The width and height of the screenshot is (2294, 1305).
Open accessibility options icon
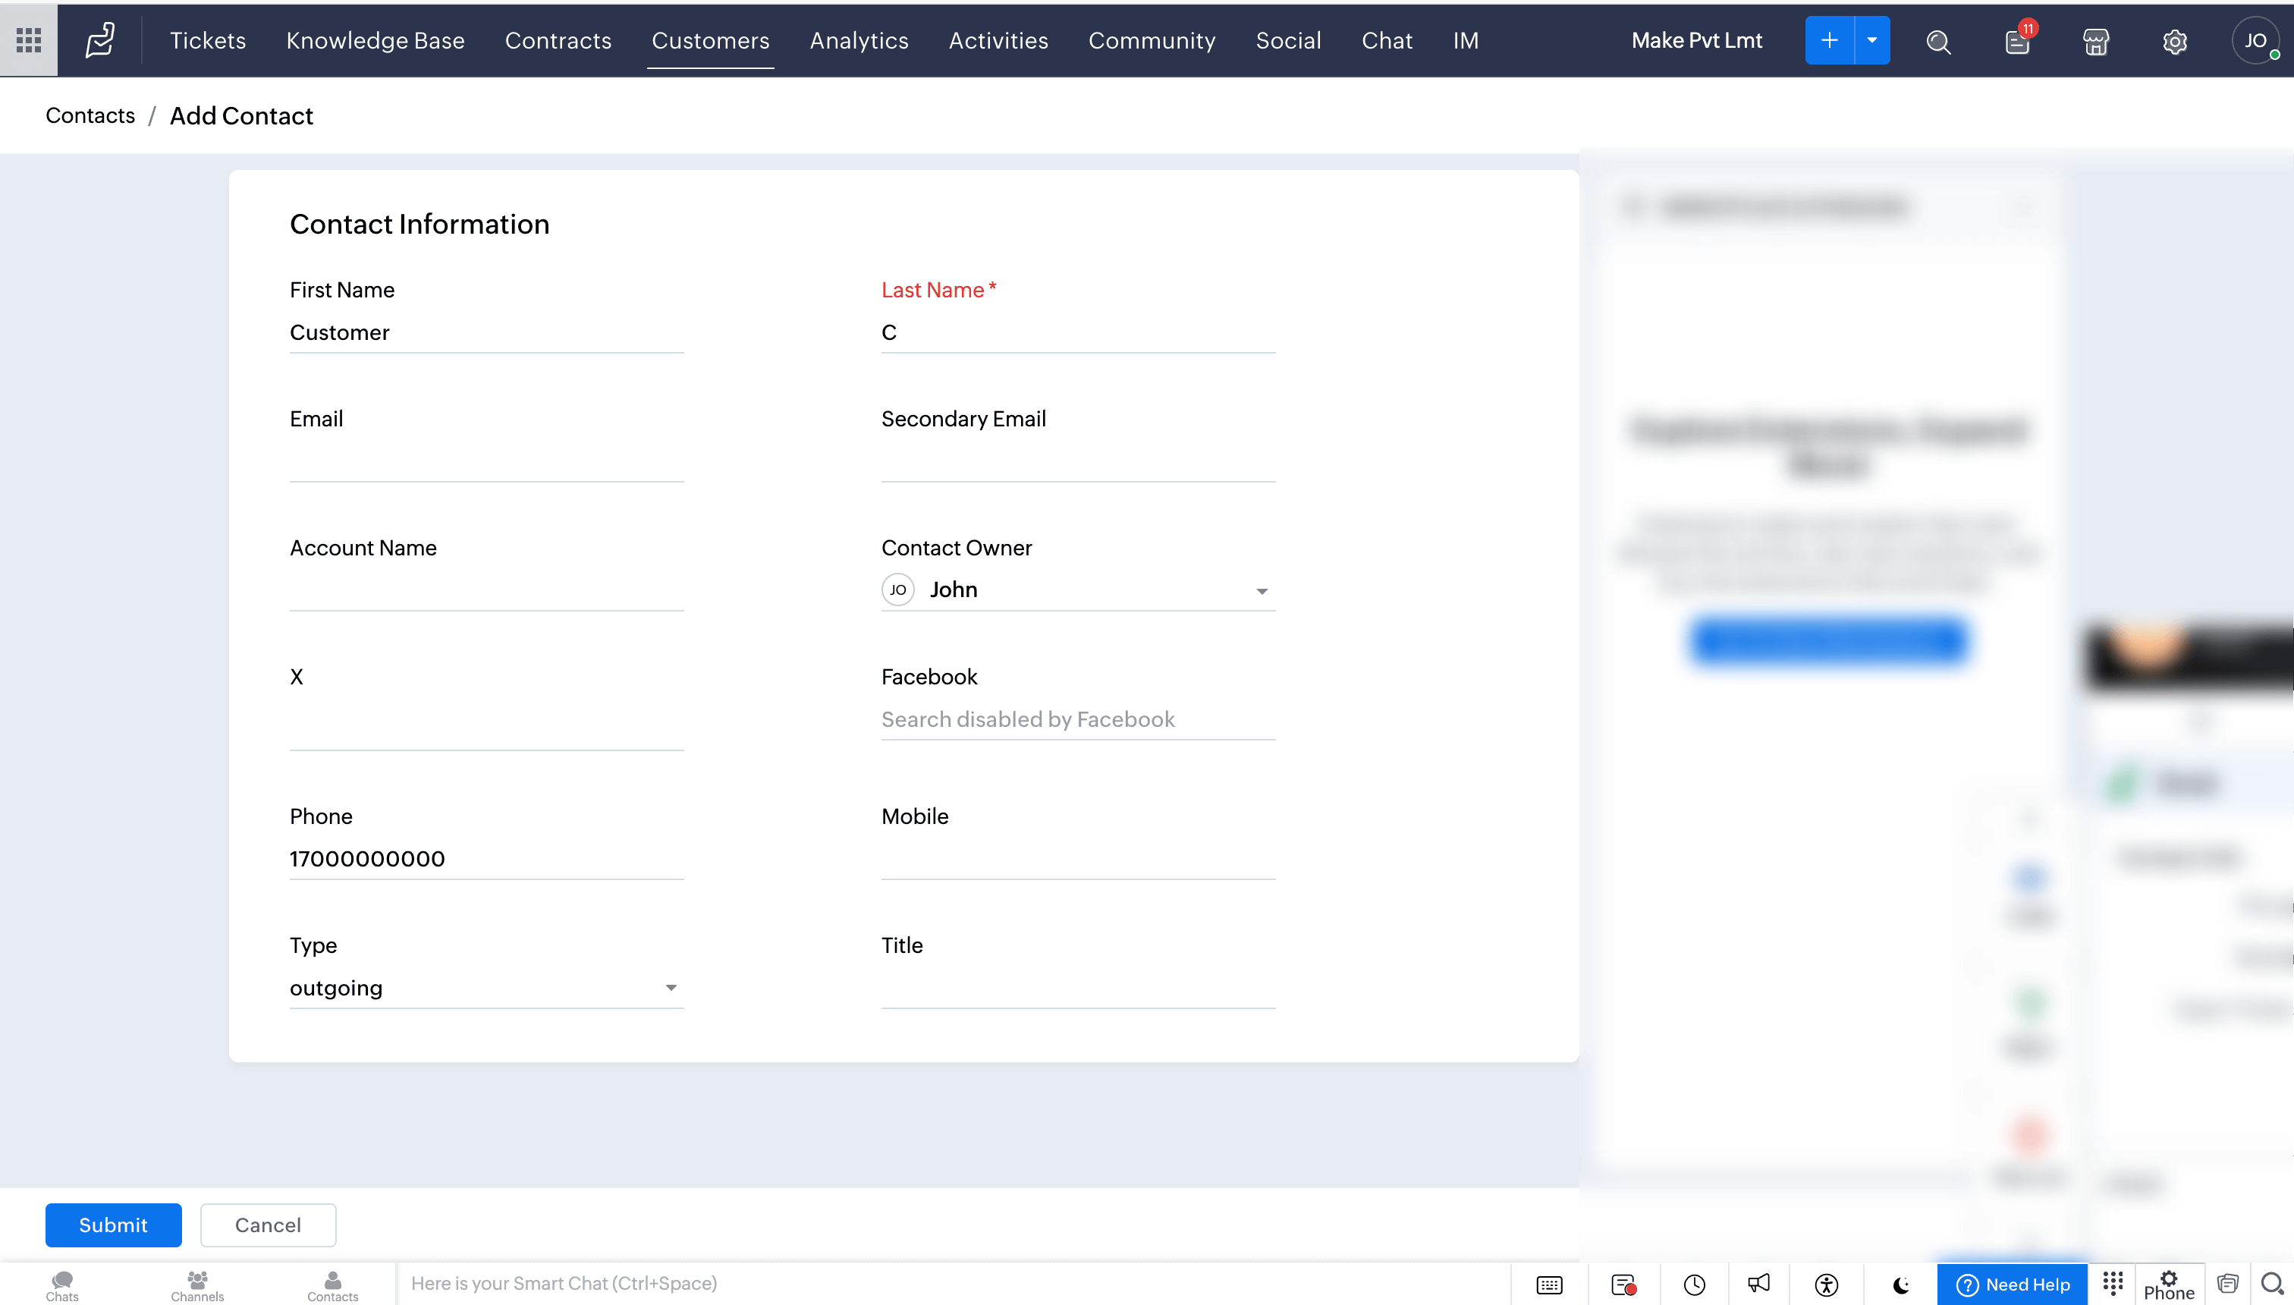pyautogui.click(x=1826, y=1285)
